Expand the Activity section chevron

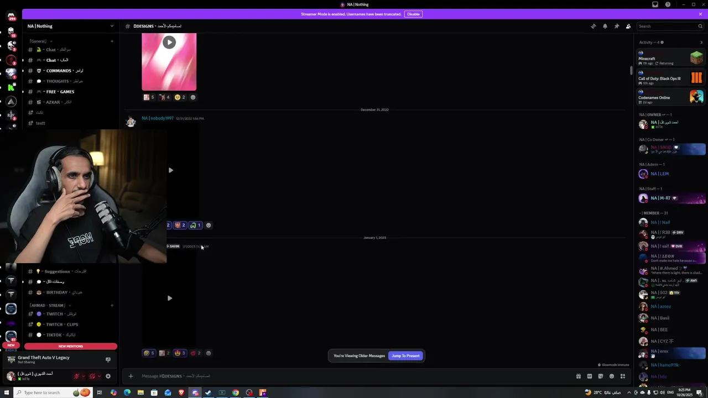pyautogui.click(x=701, y=43)
